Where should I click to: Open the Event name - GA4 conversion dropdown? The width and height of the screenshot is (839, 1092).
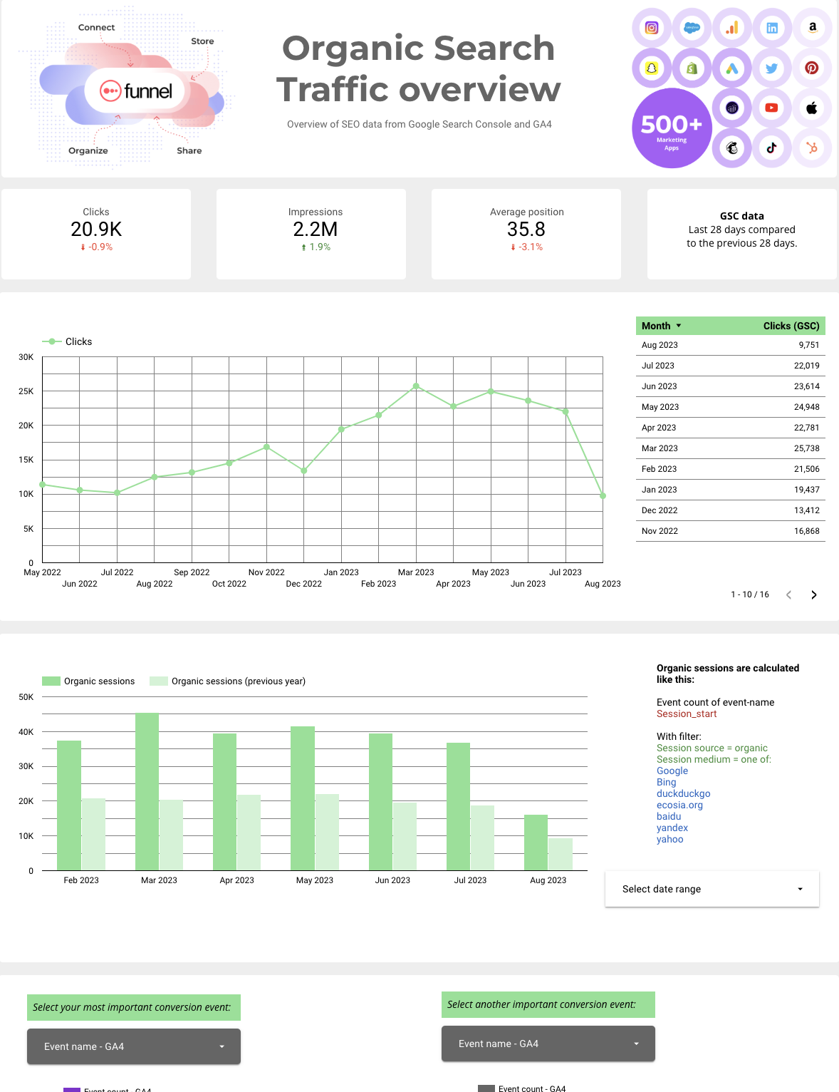pos(133,1046)
